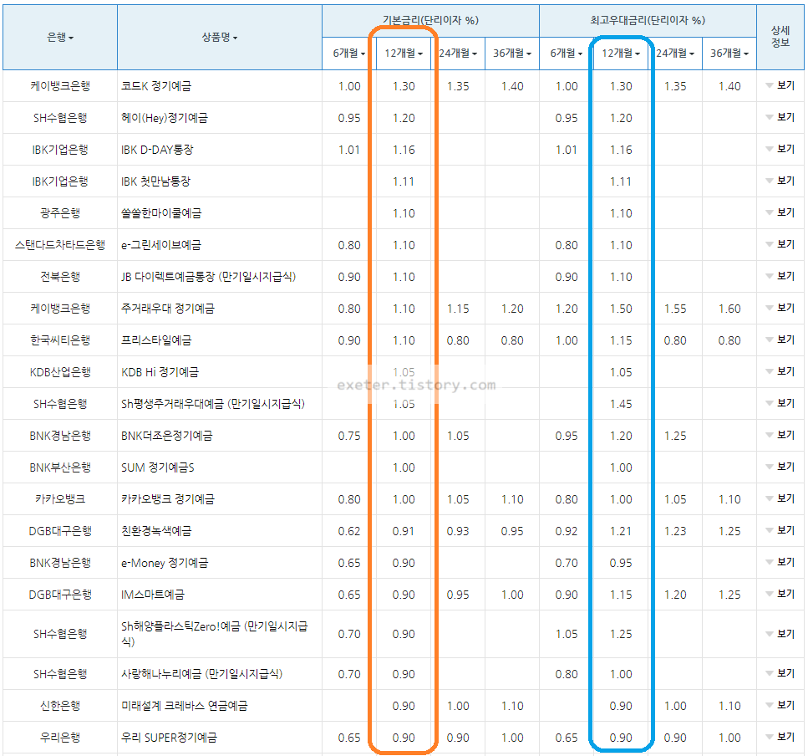808x756 pixels.
Task: Click product name 프리스타일예금
Action: (x=156, y=340)
